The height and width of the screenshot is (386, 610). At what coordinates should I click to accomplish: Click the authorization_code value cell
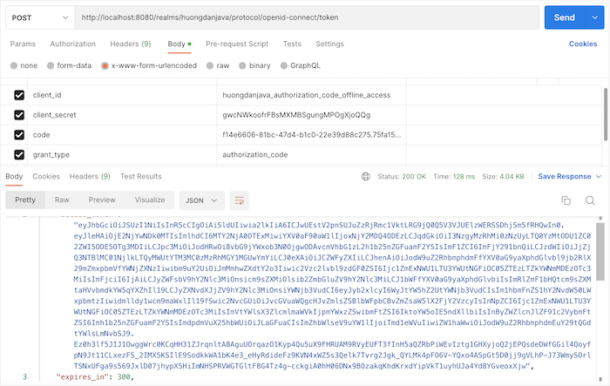311,154
